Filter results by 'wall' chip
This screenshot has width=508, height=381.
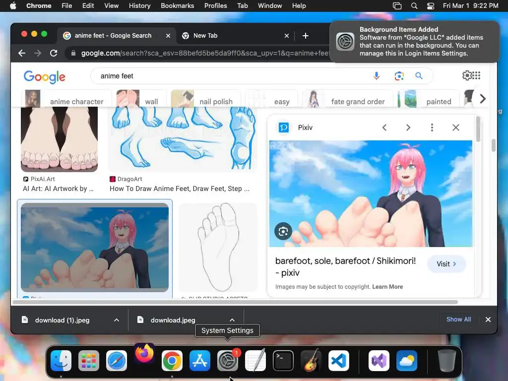(141, 99)
